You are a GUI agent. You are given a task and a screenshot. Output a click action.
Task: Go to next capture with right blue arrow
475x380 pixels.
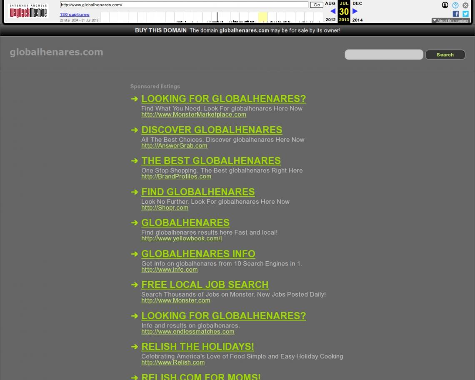pyautogui.click(x=355, y=11)
